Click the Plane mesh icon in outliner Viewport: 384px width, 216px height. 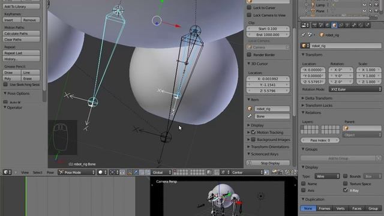point(313,11)
